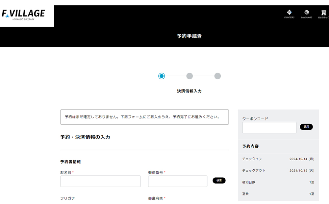Select LANGUAGE in the top navigation
This screenshot has width=329, height=204.
click(x=307, y=17)
